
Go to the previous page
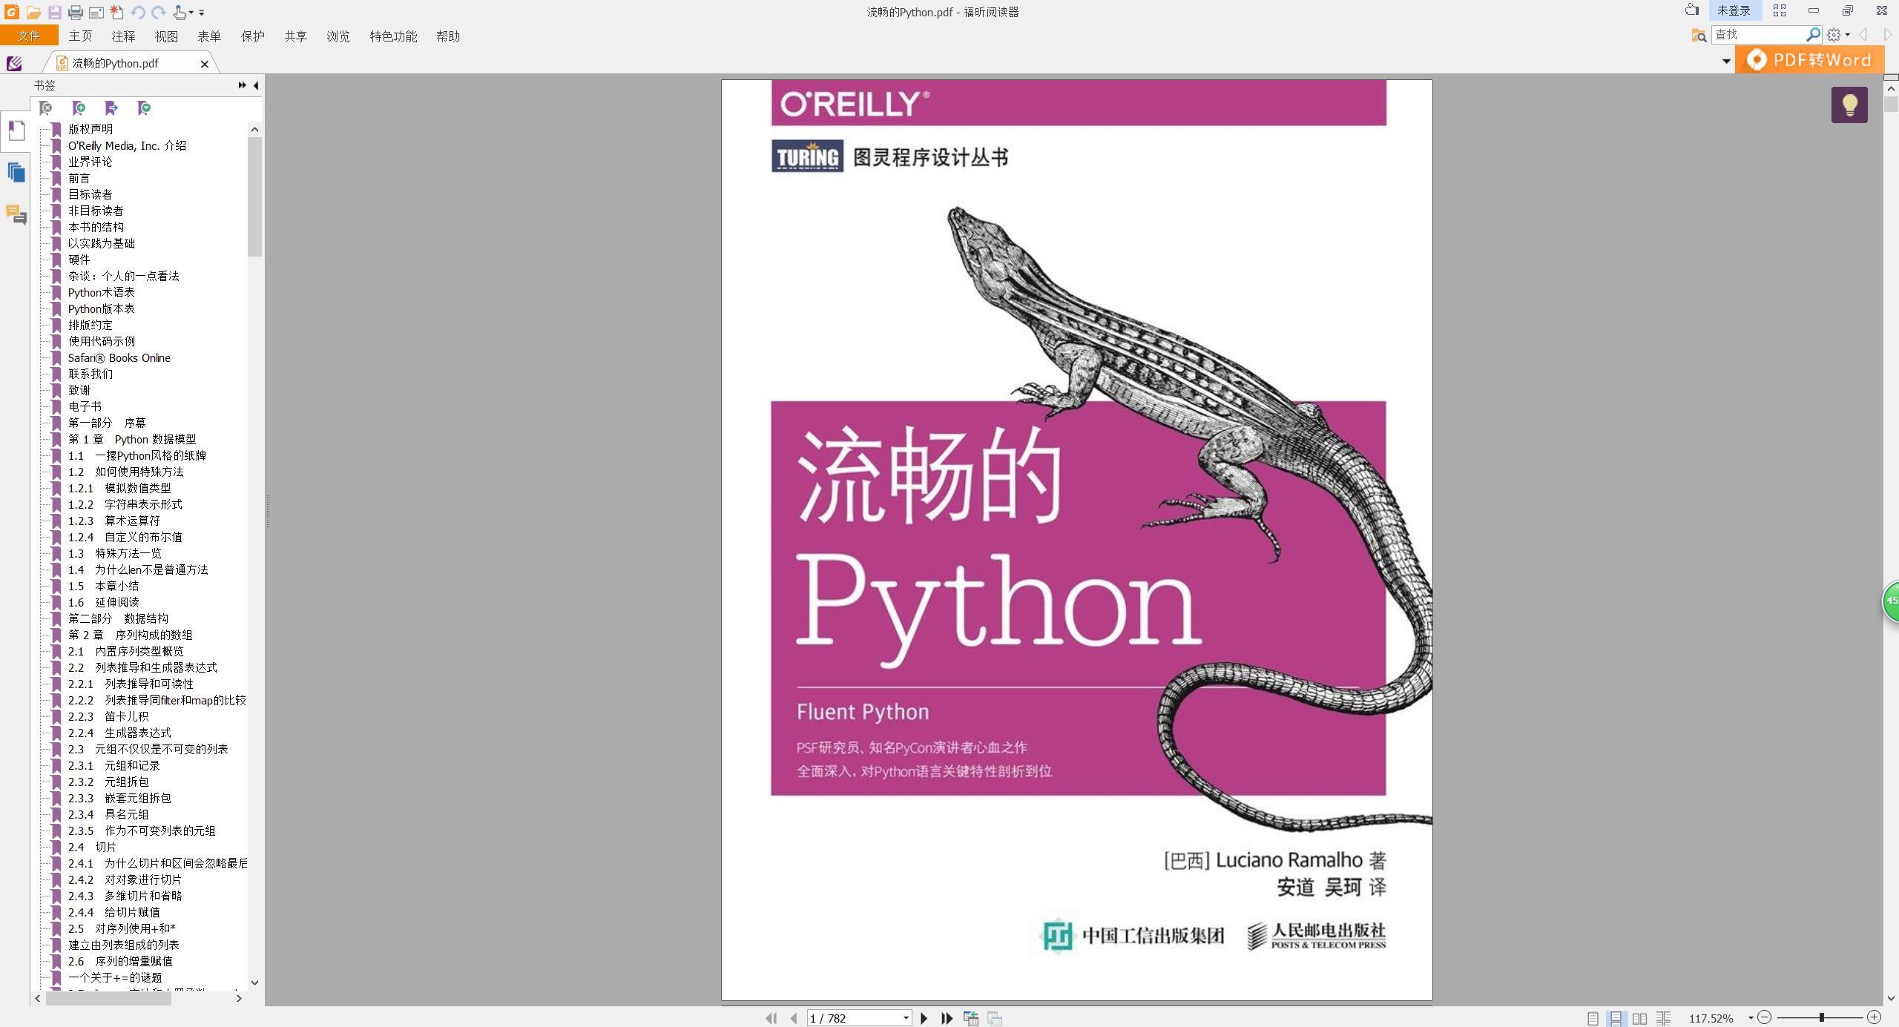[x=794, y=1018]
